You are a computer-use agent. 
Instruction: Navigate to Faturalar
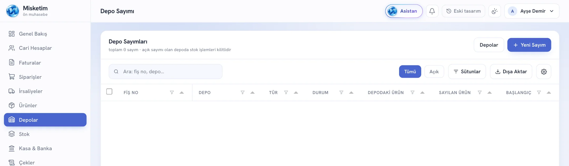(x=45, y=63)
